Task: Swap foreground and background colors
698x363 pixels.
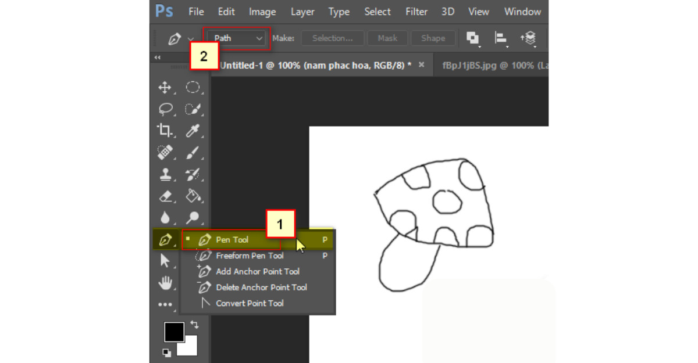Action: click(194, 325)
